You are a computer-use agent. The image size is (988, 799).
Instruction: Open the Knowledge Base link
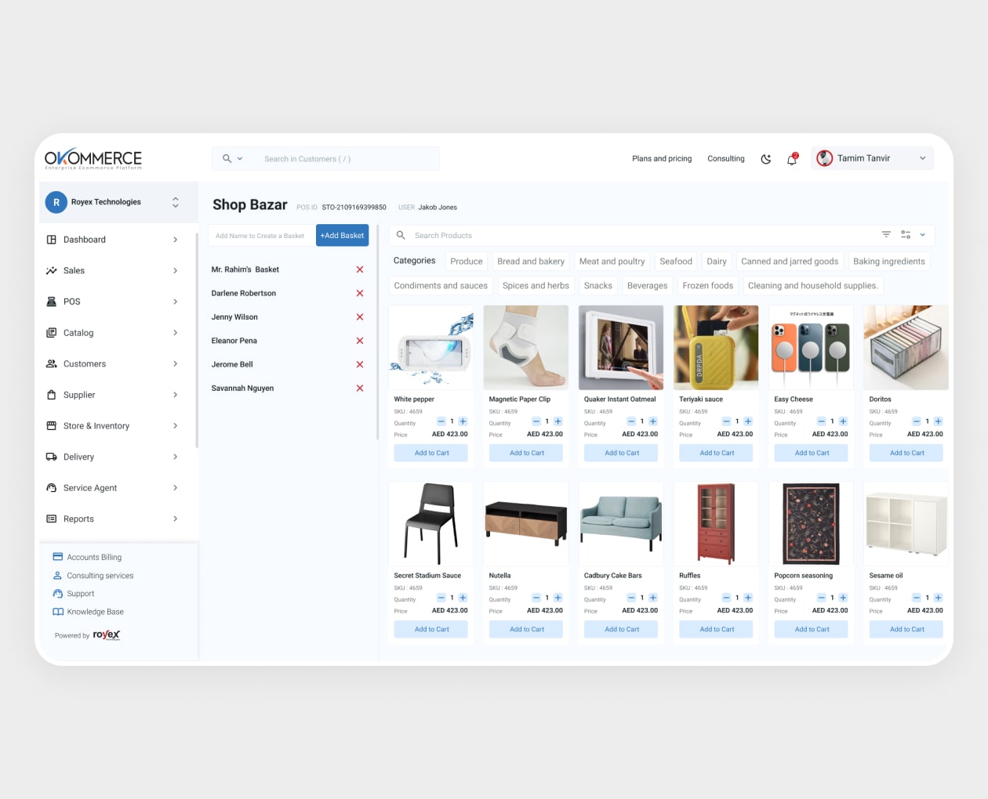pos(94,612)
